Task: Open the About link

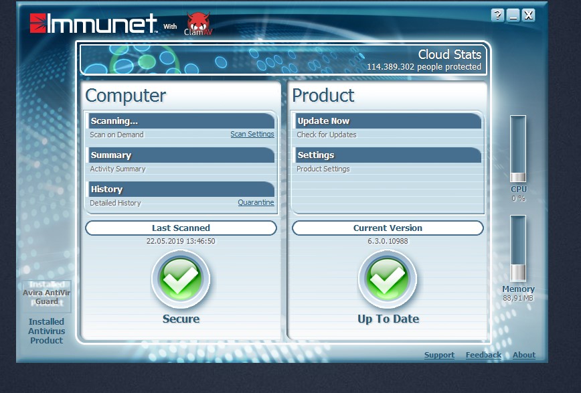Action: pos(524,355)
